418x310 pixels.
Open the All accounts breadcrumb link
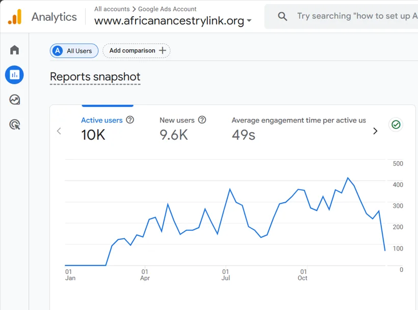pyautogui.click(x=112, y=9)
